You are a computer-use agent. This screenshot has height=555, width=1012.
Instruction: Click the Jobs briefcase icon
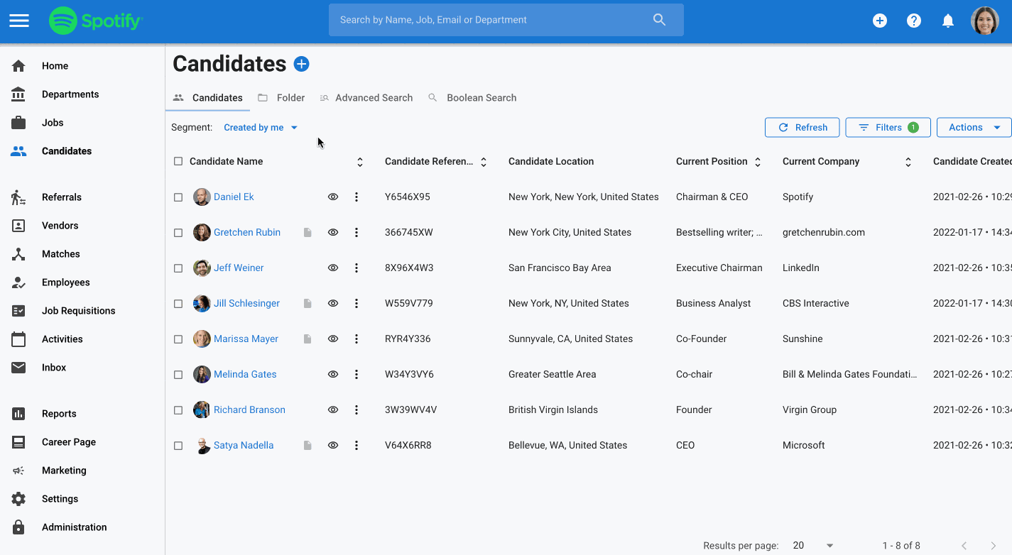[18, 123]
